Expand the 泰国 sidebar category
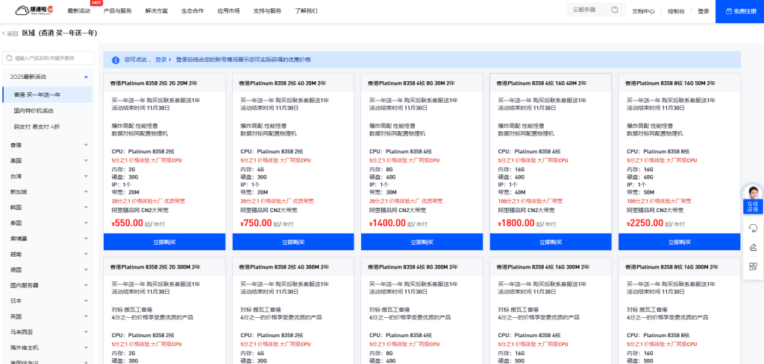 47,223
